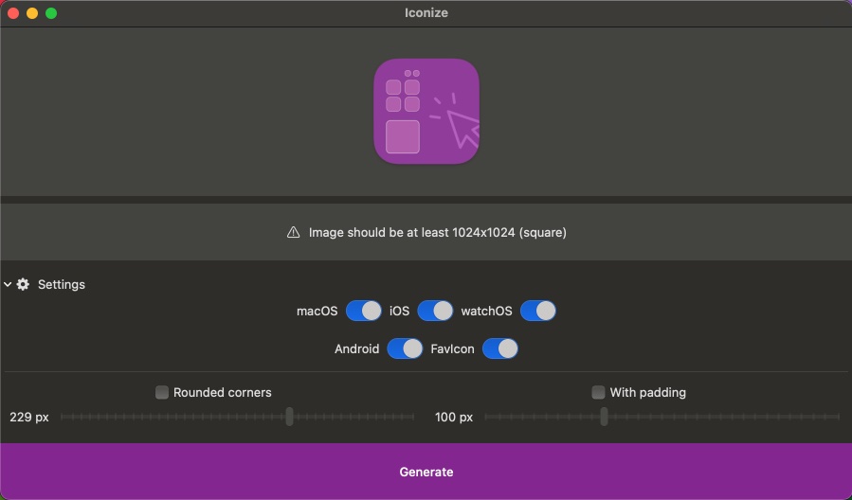Screen dimensions: 852x500
Task: Collapse the Settings section chevron
Action: (8, 284)
